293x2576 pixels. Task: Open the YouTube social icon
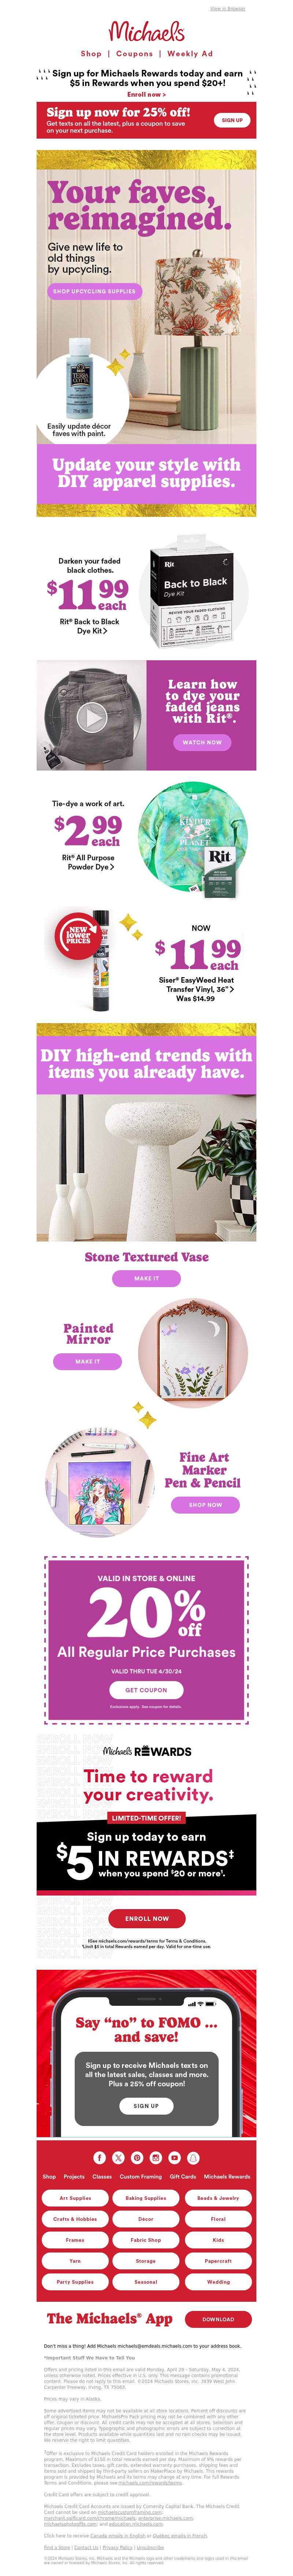click(174, 2157)
